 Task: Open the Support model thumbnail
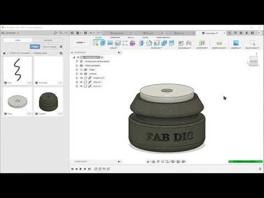pos(48,101)
